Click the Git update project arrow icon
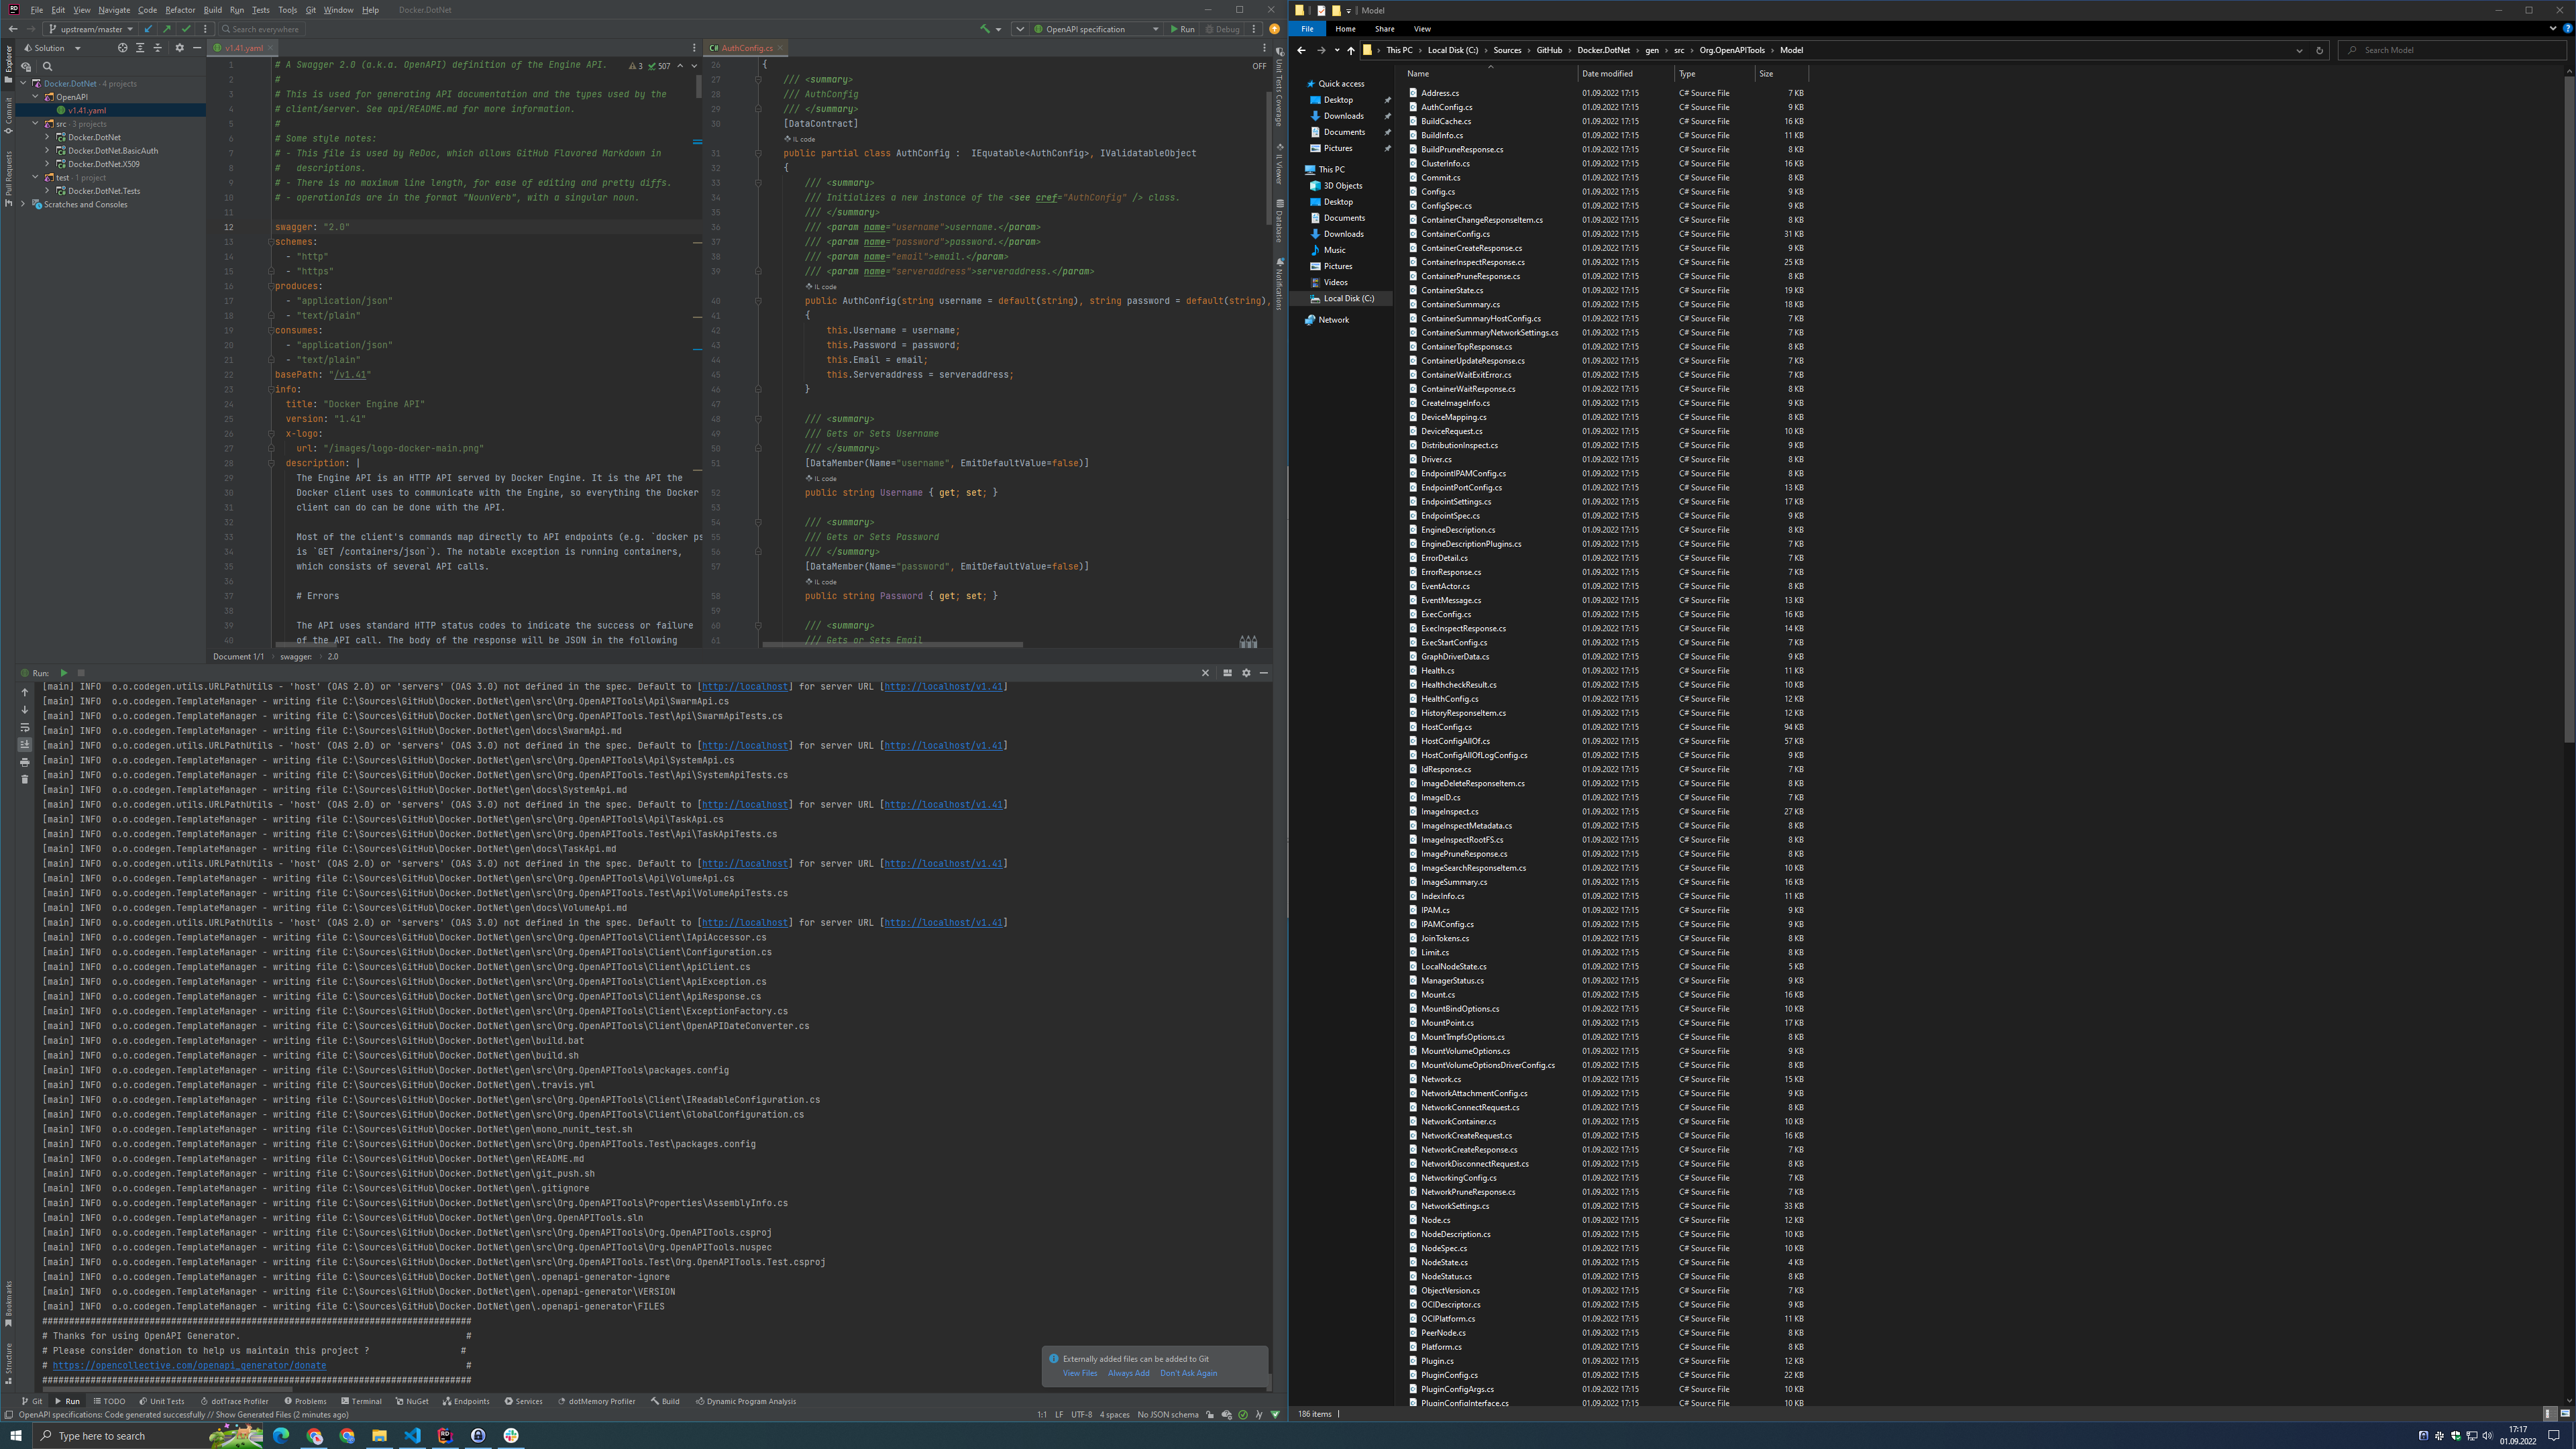2576x1449 pixels. [x=149, y=29]
